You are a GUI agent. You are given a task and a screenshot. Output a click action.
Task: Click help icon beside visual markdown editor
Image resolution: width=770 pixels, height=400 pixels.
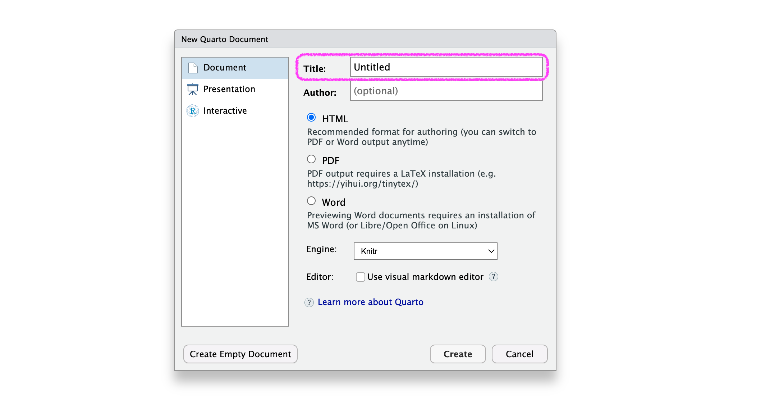coord(494,277)
